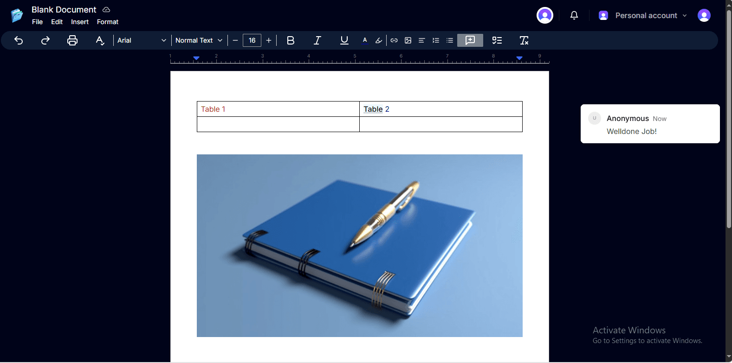Open the Edit menu
Viewport: 732px width, 363px height.
coord(57,22)
